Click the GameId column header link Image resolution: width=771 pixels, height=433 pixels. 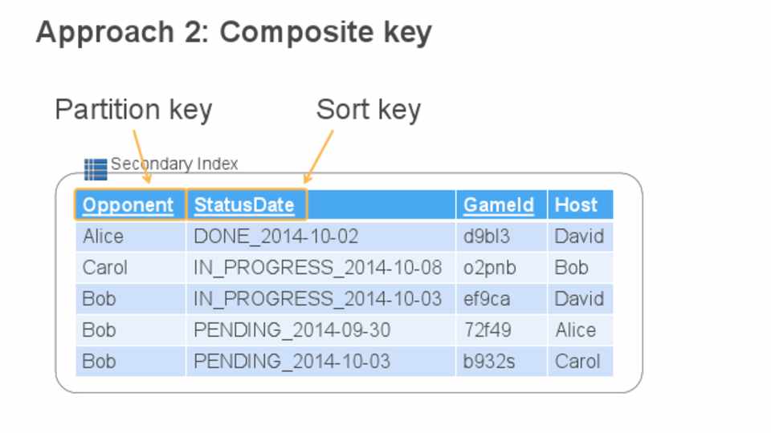pyautogui.click(x=499, y=205)
